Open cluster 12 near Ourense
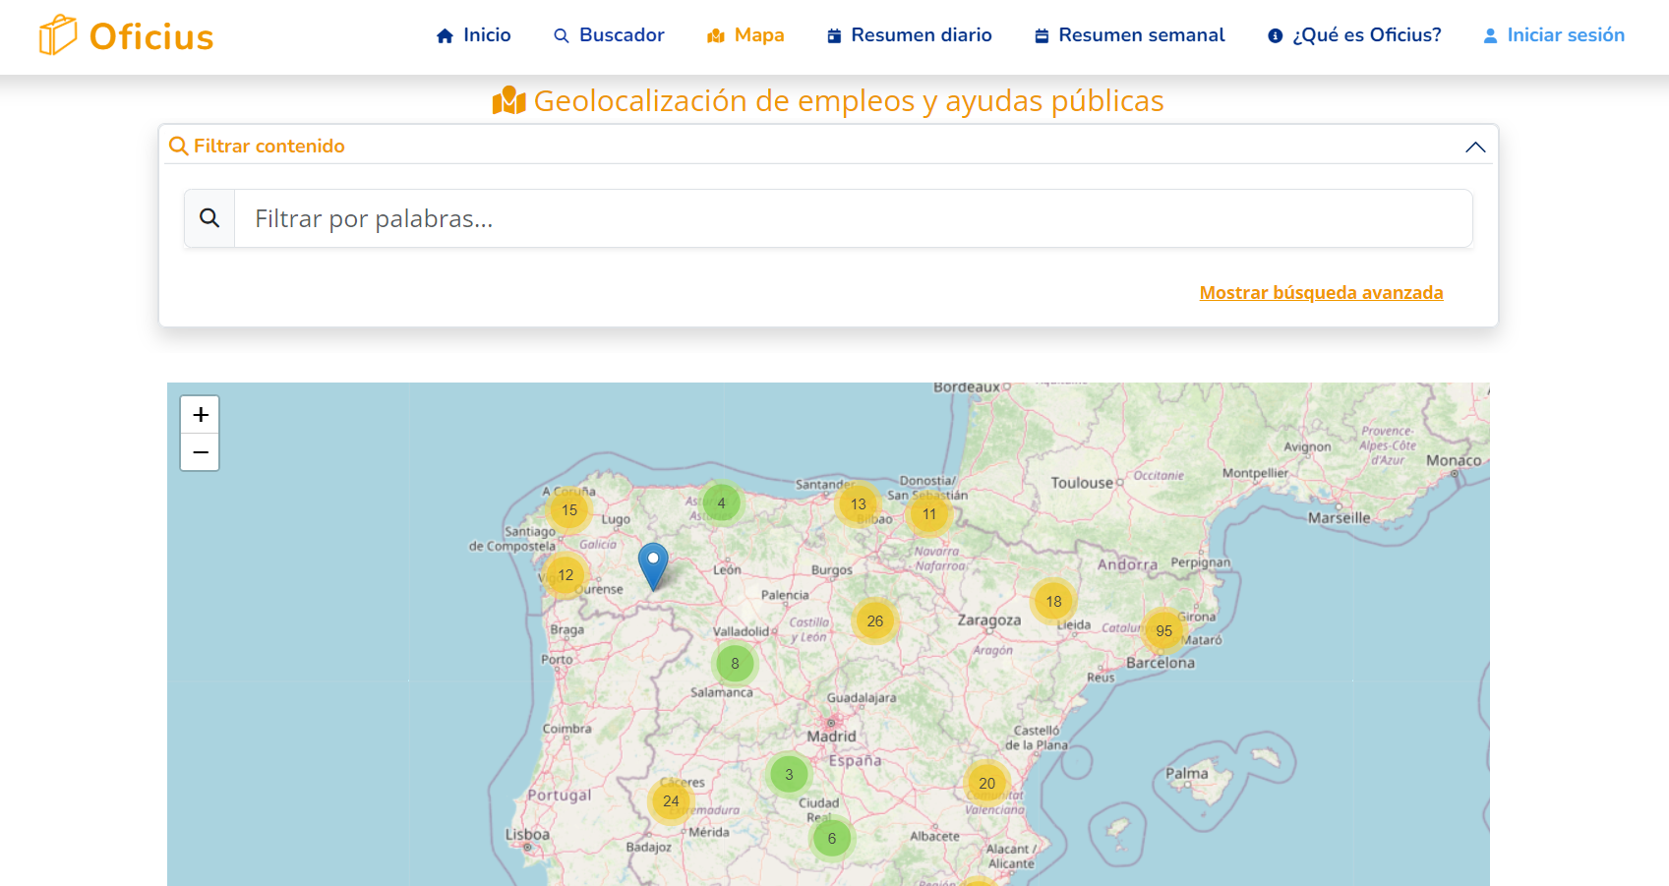Viewport: 1669px width, 886px height. (x=566, y=575)
